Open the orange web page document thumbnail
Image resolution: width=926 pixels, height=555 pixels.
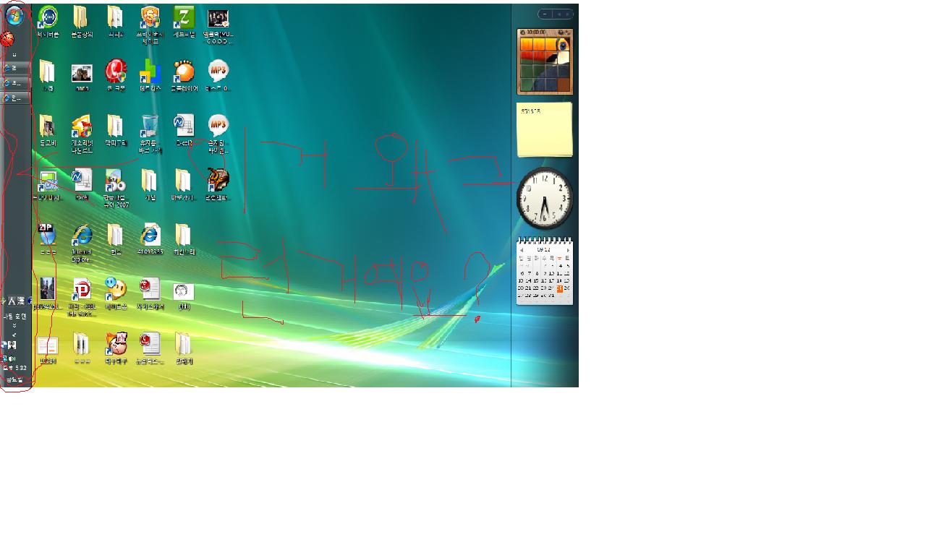pos(47,345)
